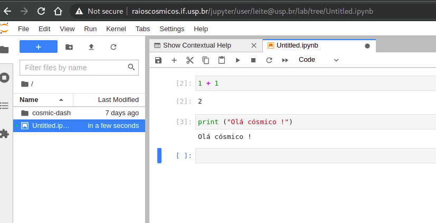Insert a new cell below
The width and height of the screenshot is (436, 223).
coord(174,60)
